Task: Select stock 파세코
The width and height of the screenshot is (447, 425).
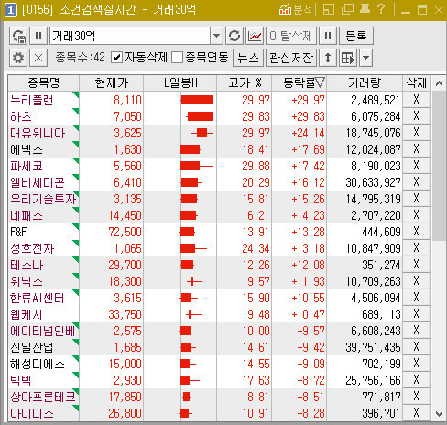Action: click(x=27, y=166)
